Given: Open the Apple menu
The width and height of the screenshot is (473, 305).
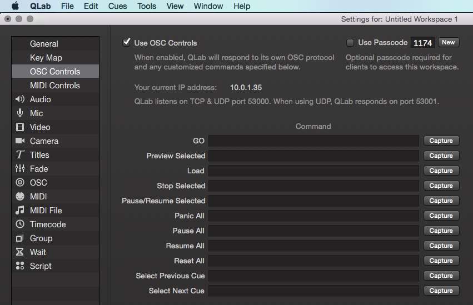Looking at the screenshot, I should pos(15,6).
